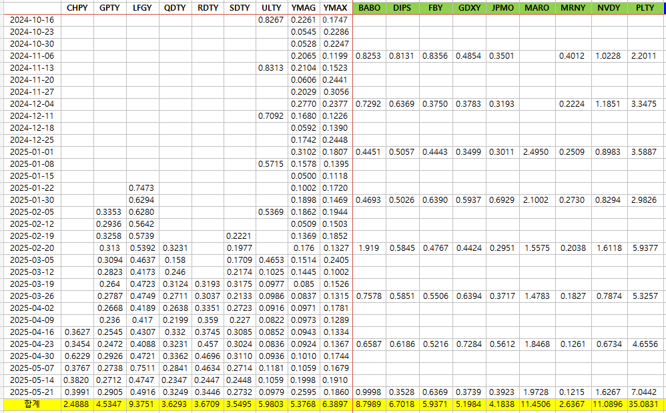Image resolution: width=666 pixels, height=413 pixels.
Task: Select the YMAX column header cell
Action: (336, 7)
